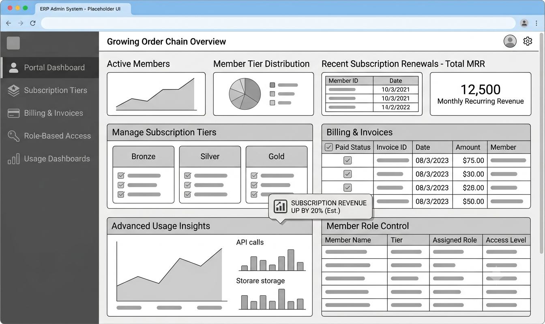This screenshot has height=324, width=545.
Task: Click the Growing Order Chain Overview title
Action: point(166,41)
